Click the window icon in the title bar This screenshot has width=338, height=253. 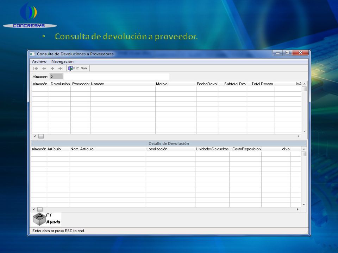32,54
